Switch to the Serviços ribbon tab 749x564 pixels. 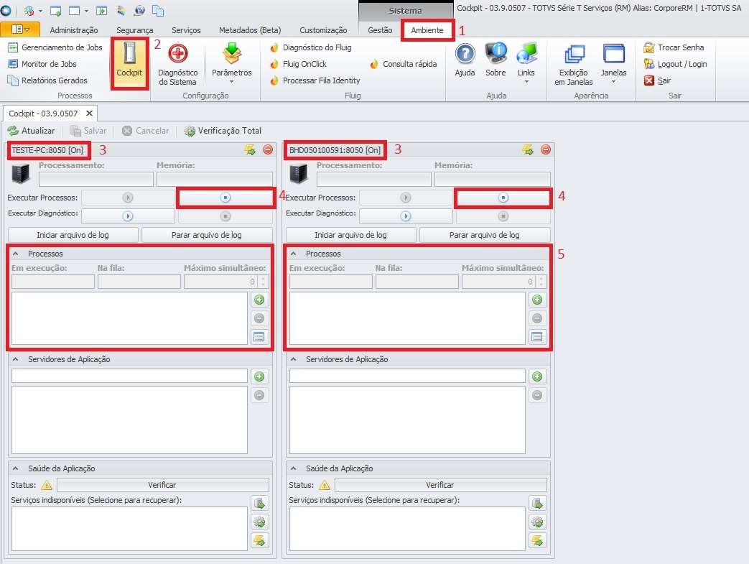186,29
